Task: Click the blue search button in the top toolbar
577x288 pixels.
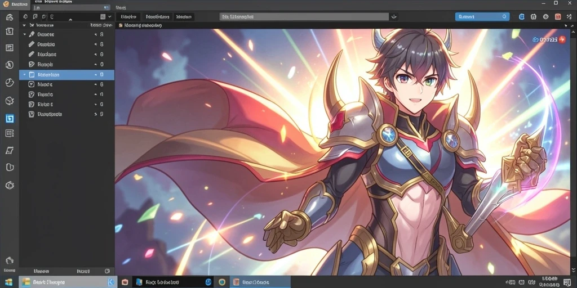Action: pyautogui.click(x=482, y=16)
